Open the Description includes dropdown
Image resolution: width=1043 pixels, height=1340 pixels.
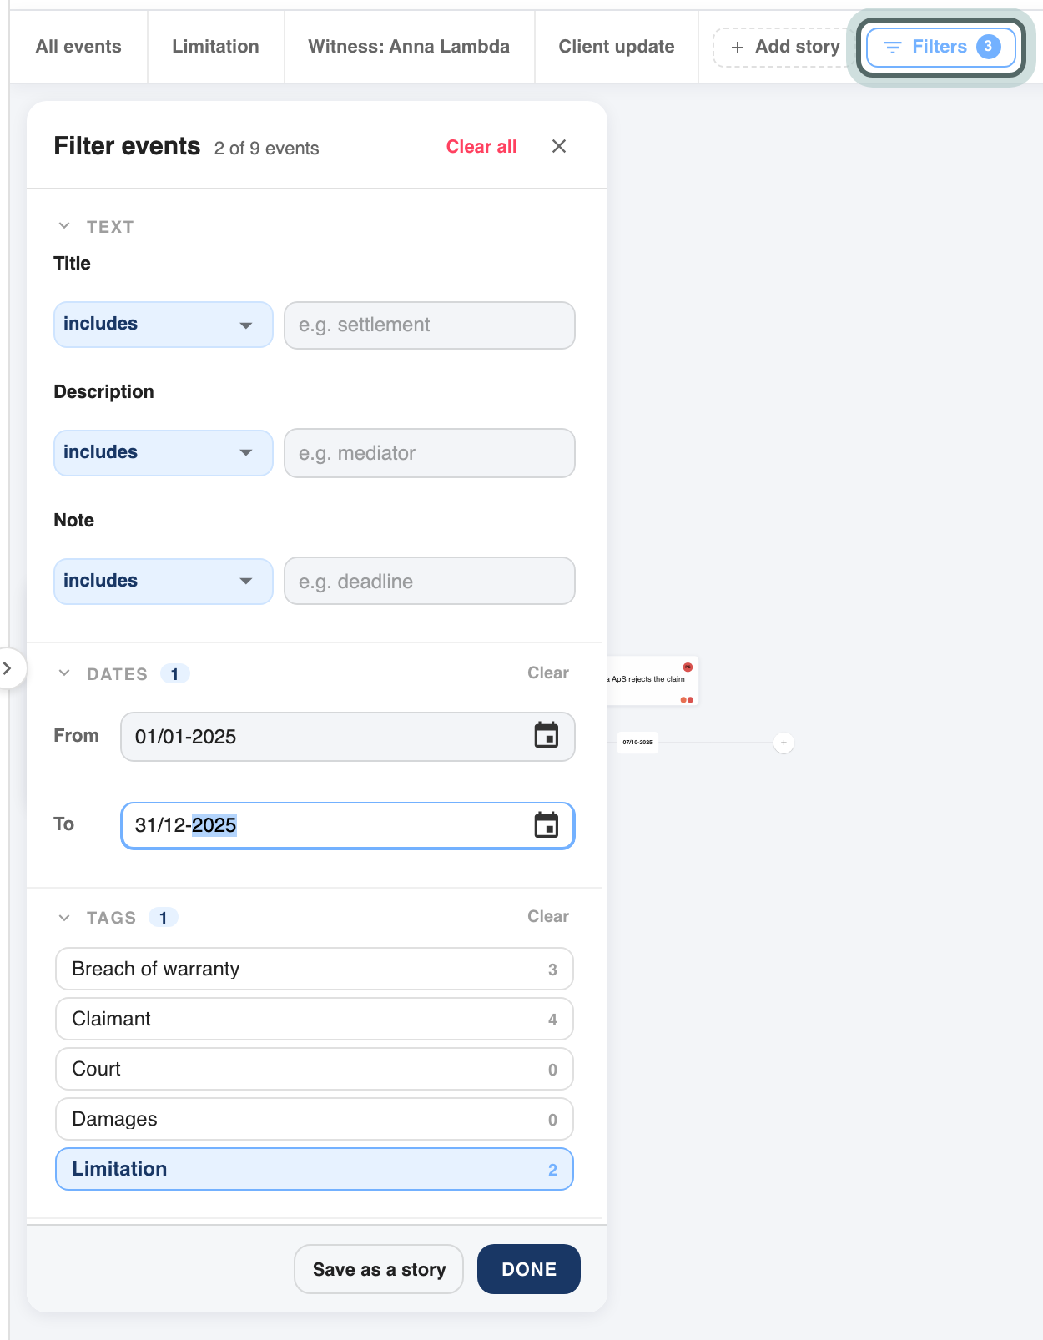pos(164,453)
